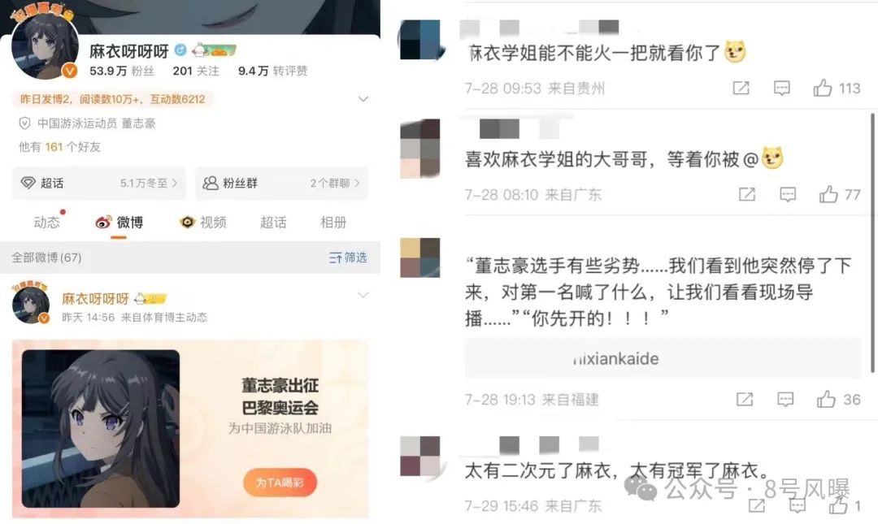The width and height of the screenshot is (878, 524).
Task: Open the 动态 tab
Action: tap(46, 223)
